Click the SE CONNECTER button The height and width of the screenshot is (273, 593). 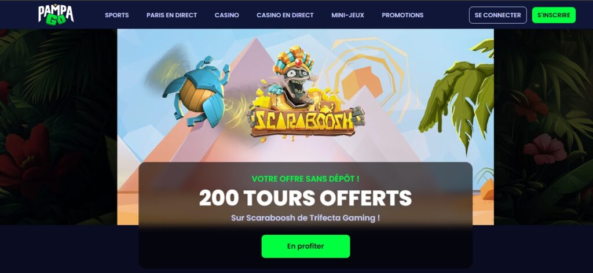click(497, 15)
